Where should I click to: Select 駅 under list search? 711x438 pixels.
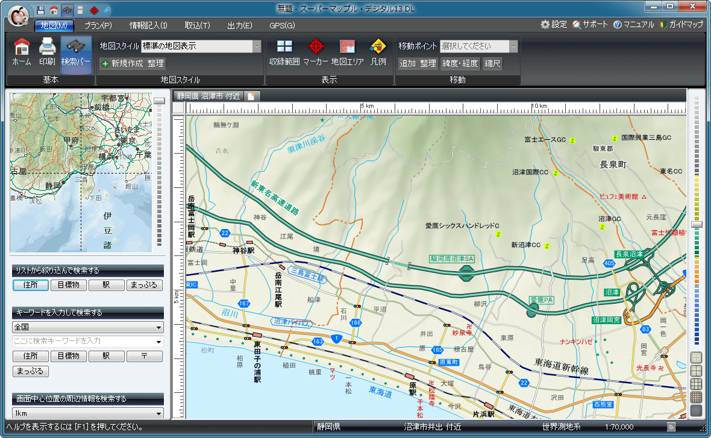[x=106, y=285]
